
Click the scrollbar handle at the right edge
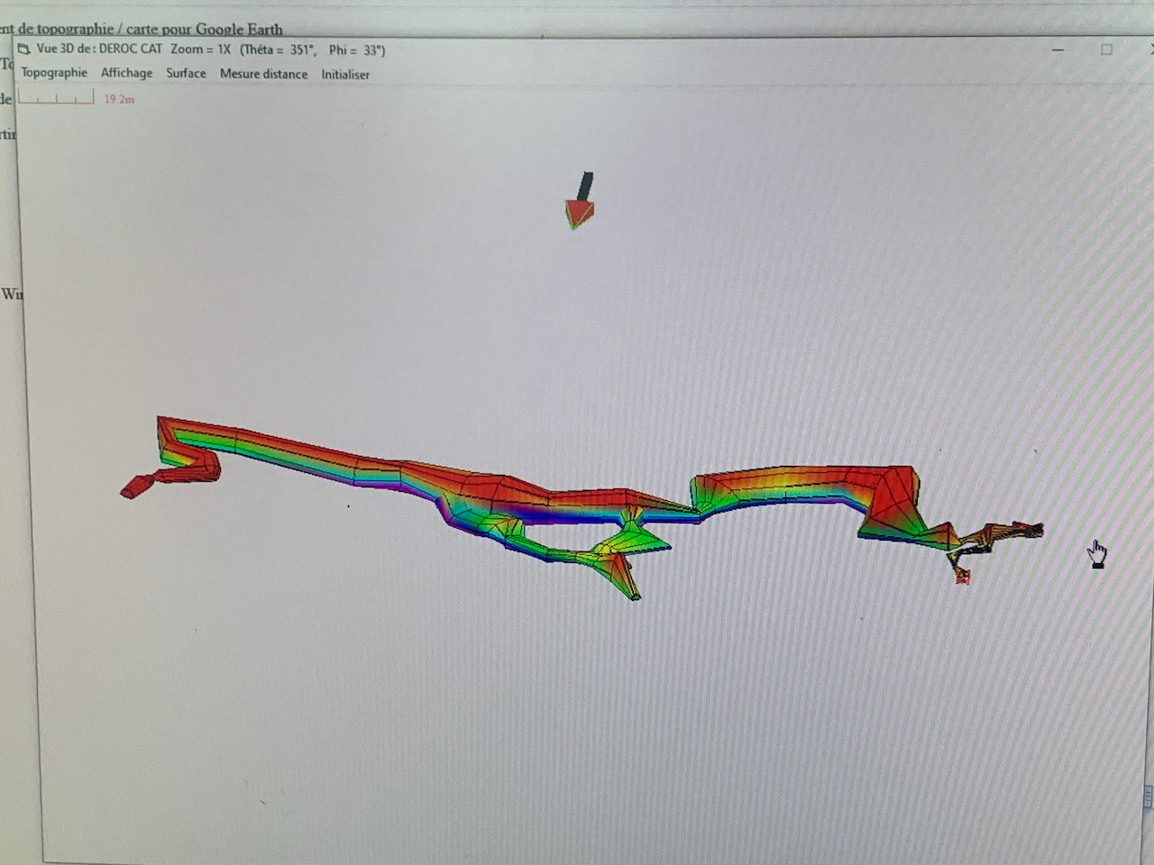coord(1148,795)
